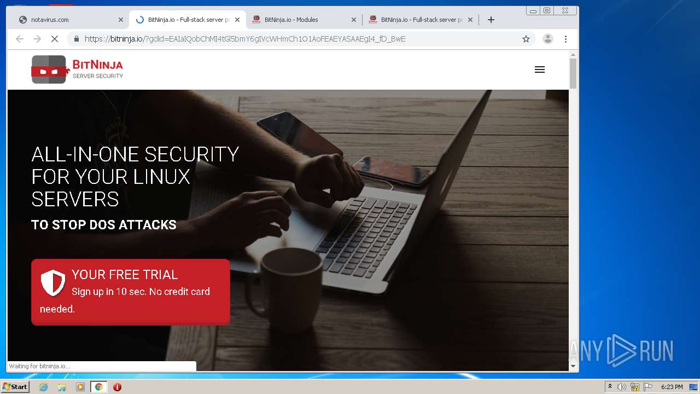Open a new tab with plus button
Screen dimensions: 700x394
491,20
